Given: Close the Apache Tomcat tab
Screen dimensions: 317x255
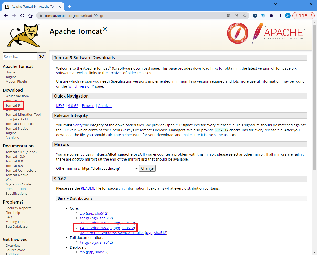Looking at the screenshot, I should (x=60, y=6).
